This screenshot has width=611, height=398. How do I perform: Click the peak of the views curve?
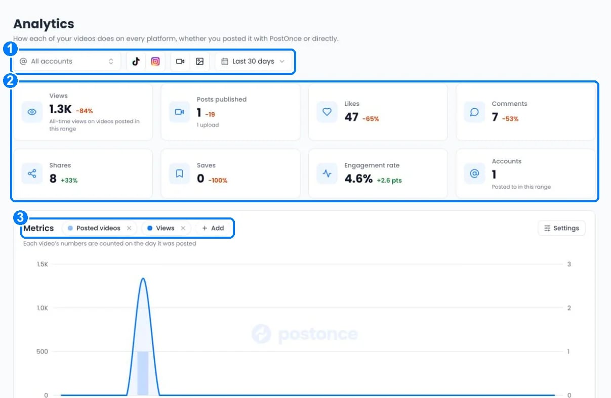coord(143,279)
